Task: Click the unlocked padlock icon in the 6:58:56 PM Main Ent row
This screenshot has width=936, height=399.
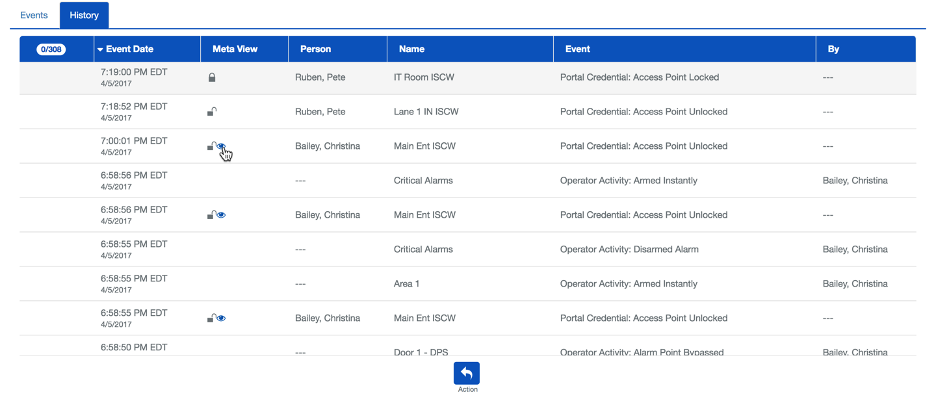Action: click(x=211, y=215)
